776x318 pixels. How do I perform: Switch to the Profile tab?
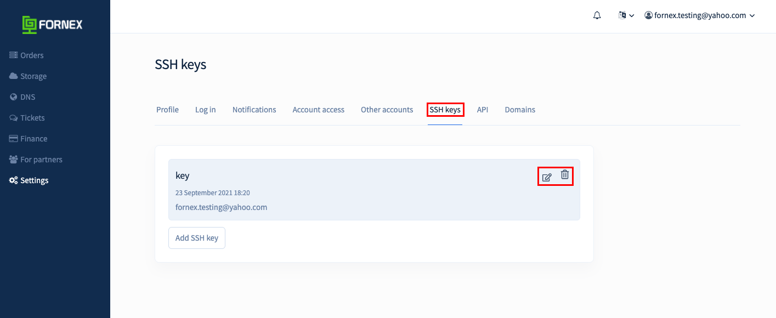(167, 110)
